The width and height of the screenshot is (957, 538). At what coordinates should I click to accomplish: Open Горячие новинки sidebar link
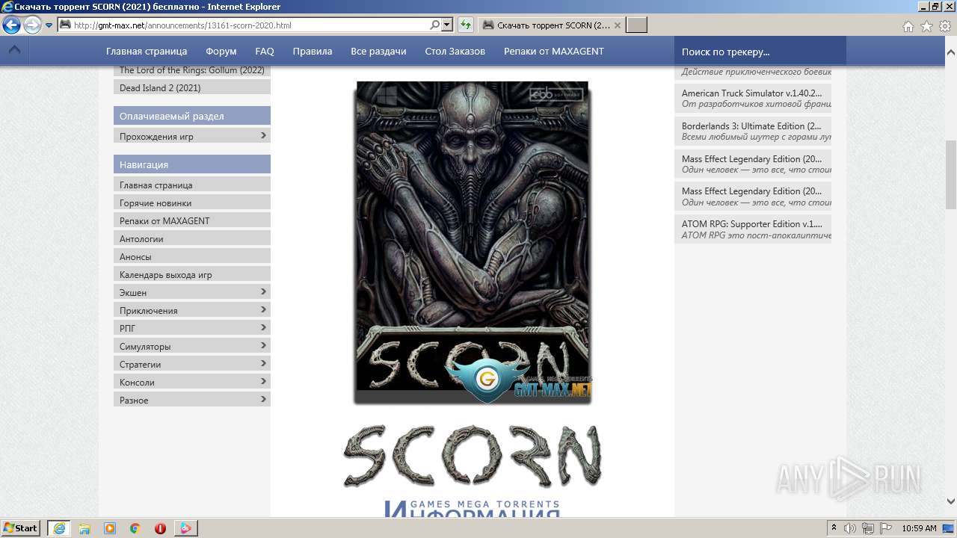[192, 202]
